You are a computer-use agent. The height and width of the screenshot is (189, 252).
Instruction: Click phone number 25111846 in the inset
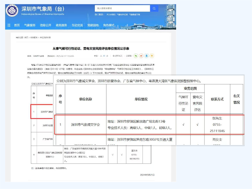[x=217, y=131]
